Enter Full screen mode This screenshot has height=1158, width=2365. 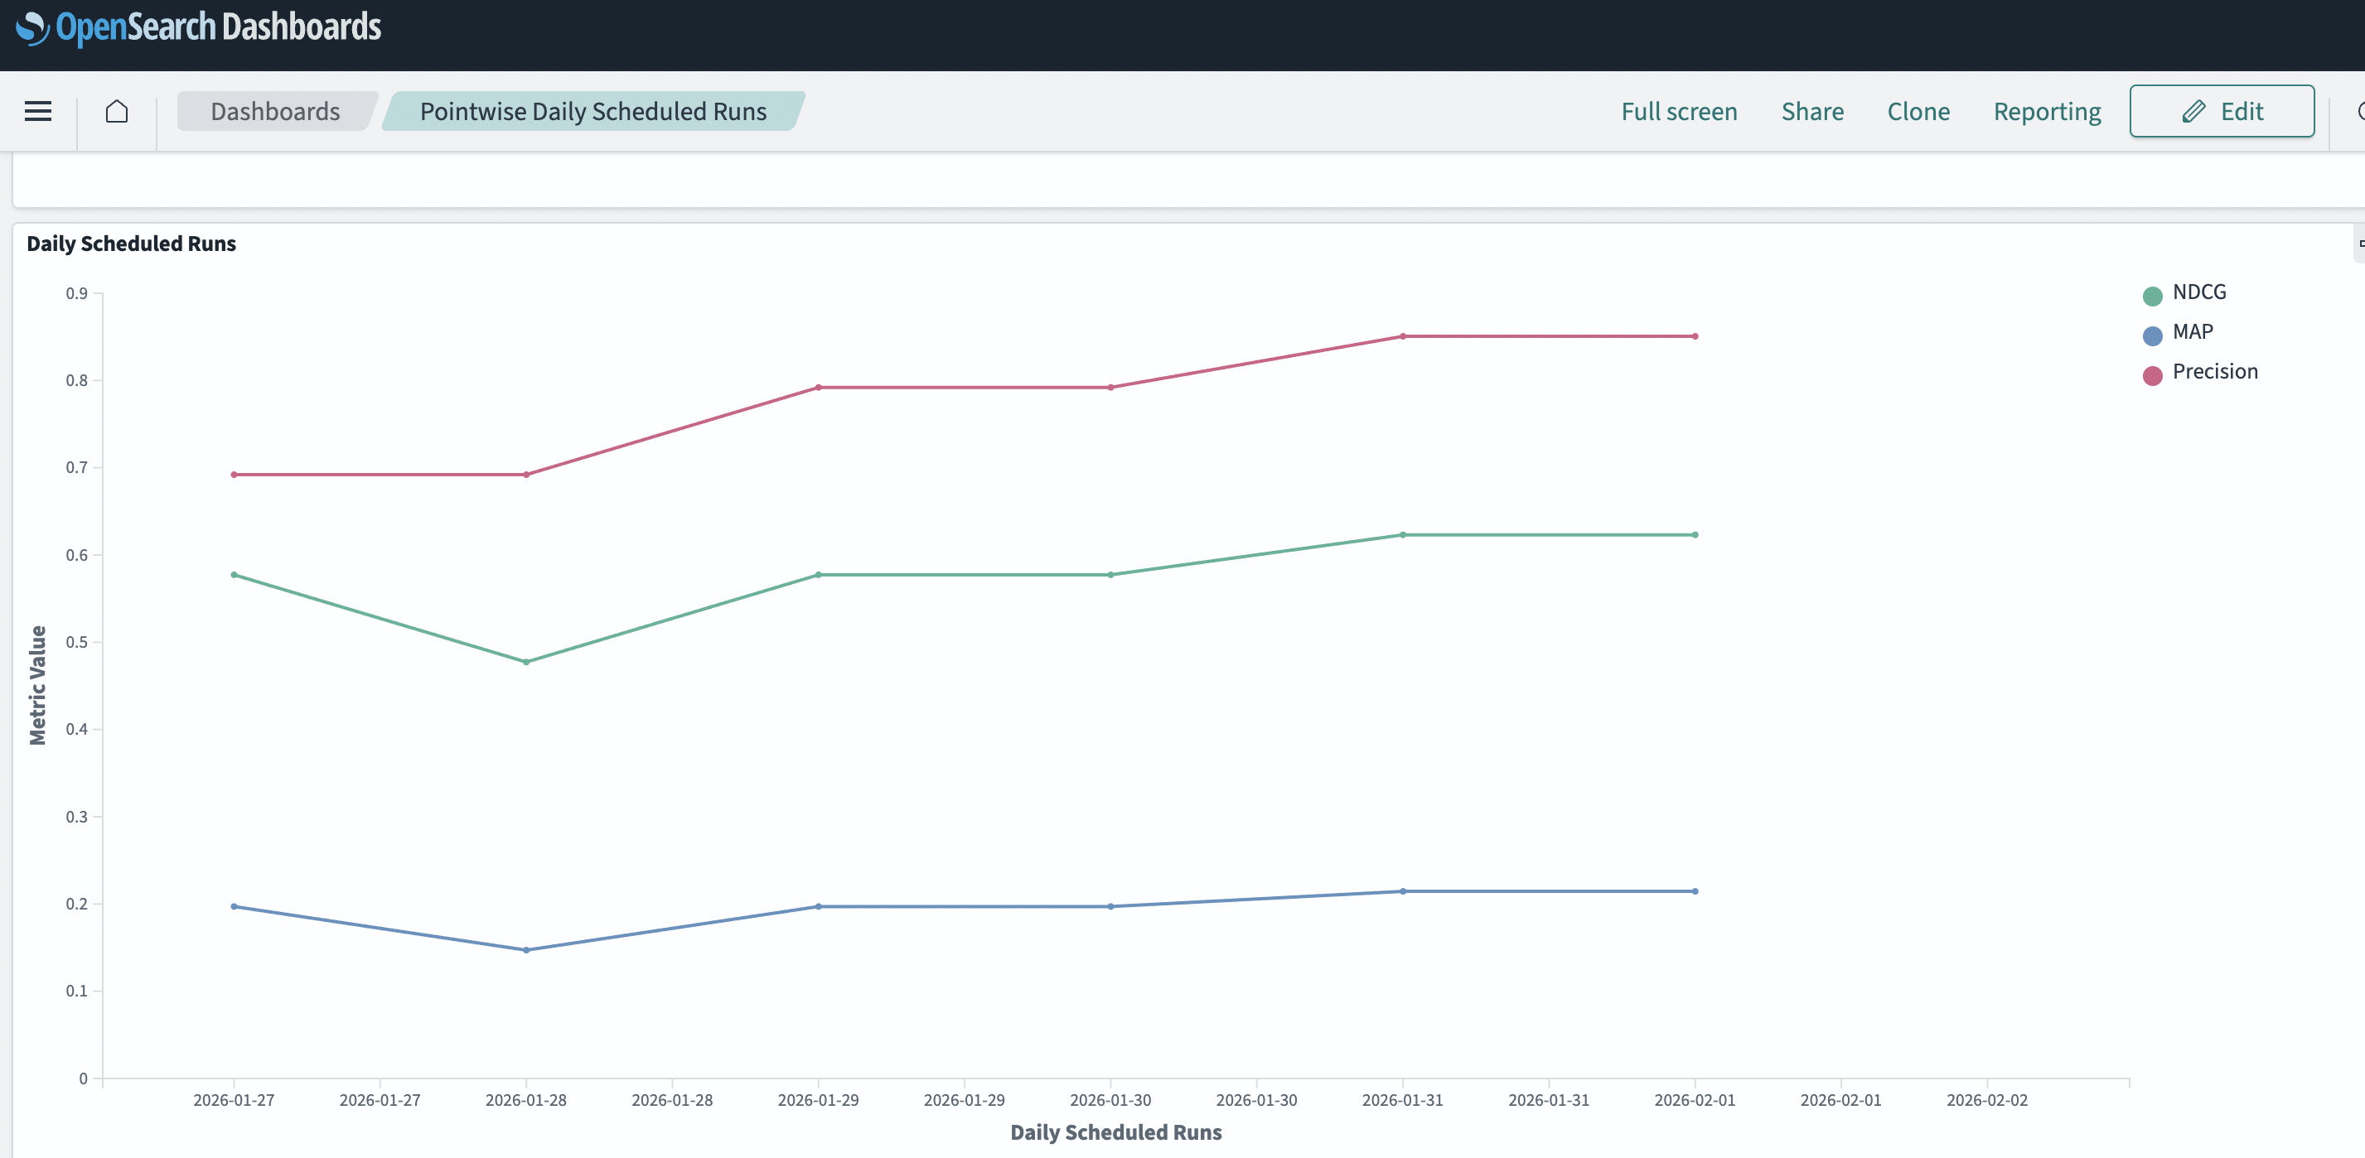[1679, 111]
